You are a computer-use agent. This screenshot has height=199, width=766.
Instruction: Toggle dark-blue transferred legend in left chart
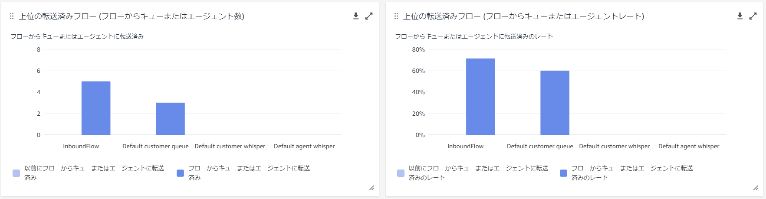click(x=181, y=173)
